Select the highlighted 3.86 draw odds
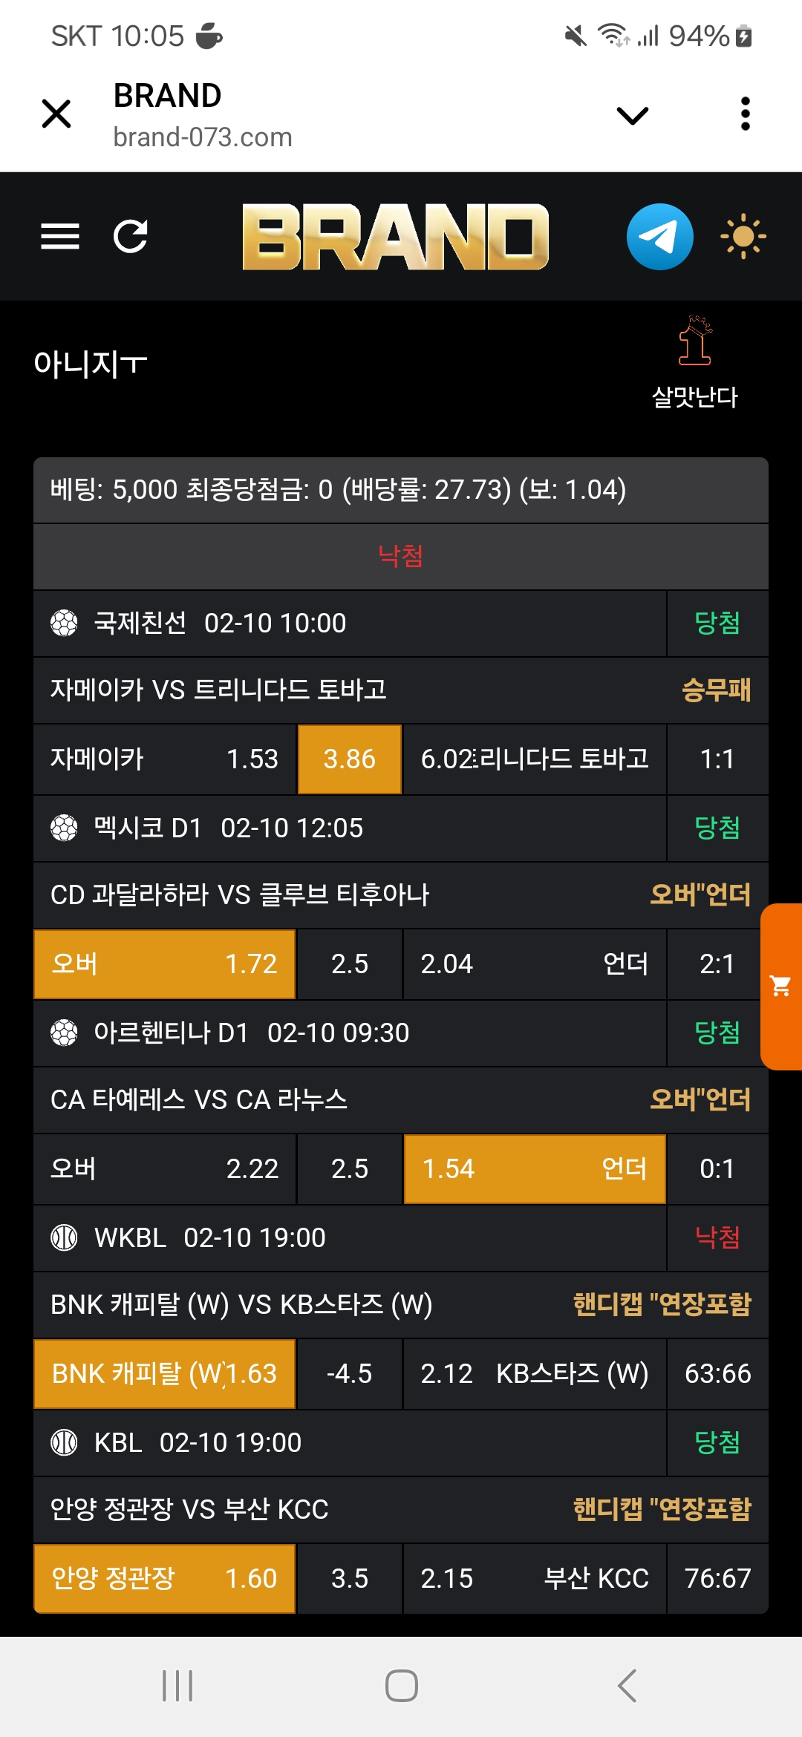 (x=350, y=759)
